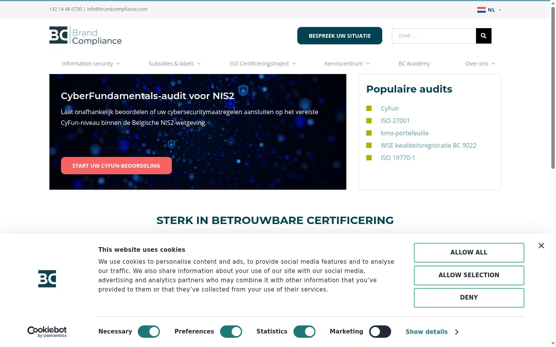Click the Netherlands flag icon

pos(481,10)
